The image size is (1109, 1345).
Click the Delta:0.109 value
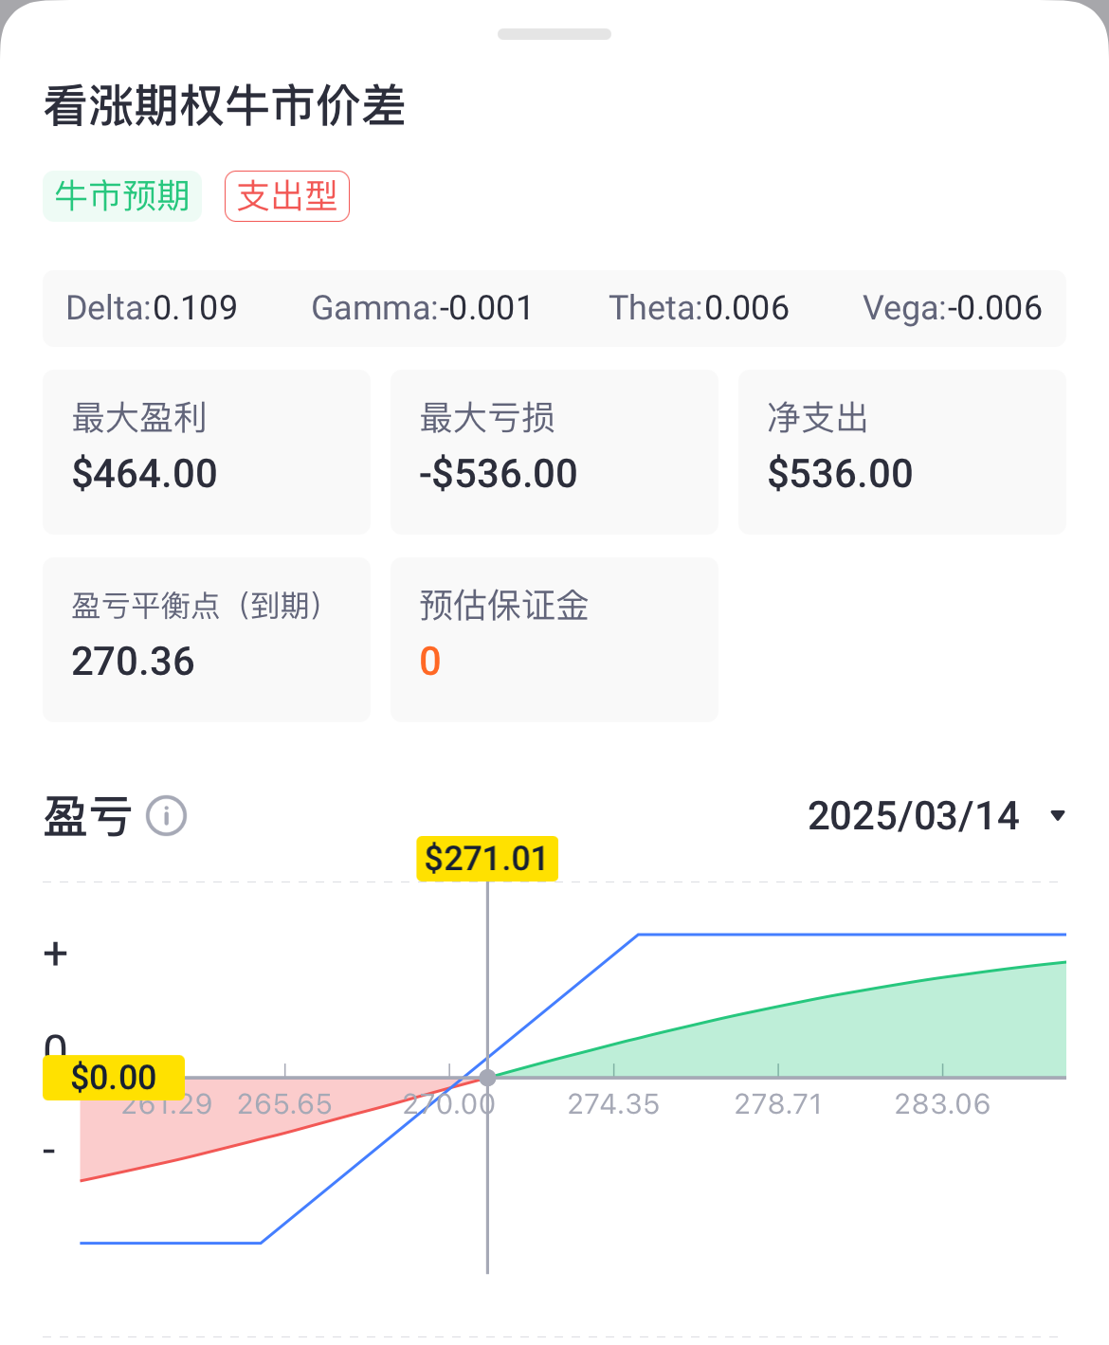[152, 308]
